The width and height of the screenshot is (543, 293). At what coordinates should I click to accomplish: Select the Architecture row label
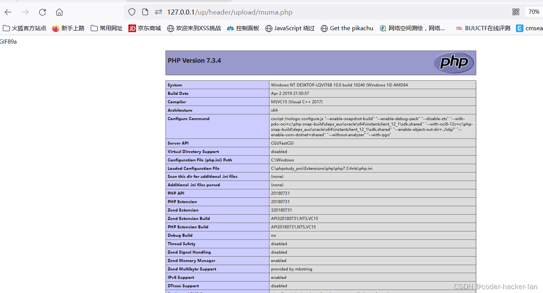click(x=180, y=110)
